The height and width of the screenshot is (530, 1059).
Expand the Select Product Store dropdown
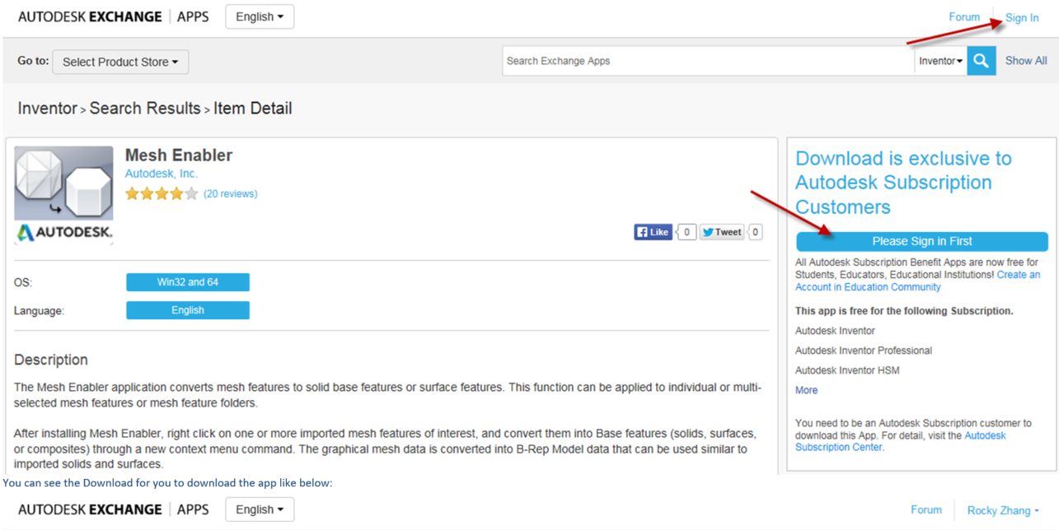click(x=120, y=62)
